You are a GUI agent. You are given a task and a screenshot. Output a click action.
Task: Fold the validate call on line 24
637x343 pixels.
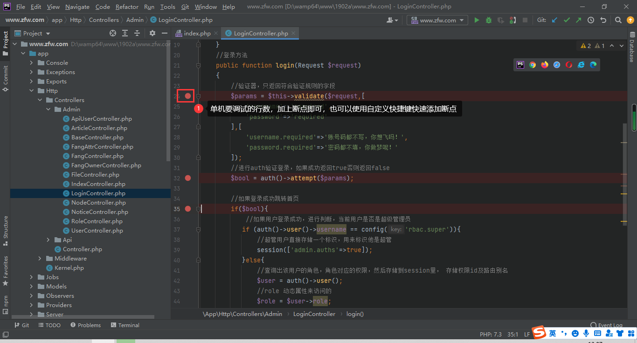(198, 96)
